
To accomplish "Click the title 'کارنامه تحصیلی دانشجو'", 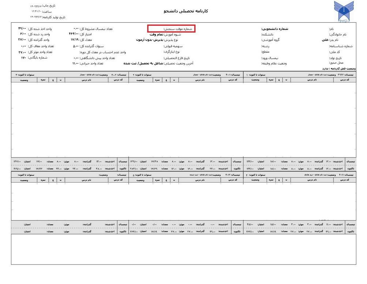I will [x=186, y=11].
